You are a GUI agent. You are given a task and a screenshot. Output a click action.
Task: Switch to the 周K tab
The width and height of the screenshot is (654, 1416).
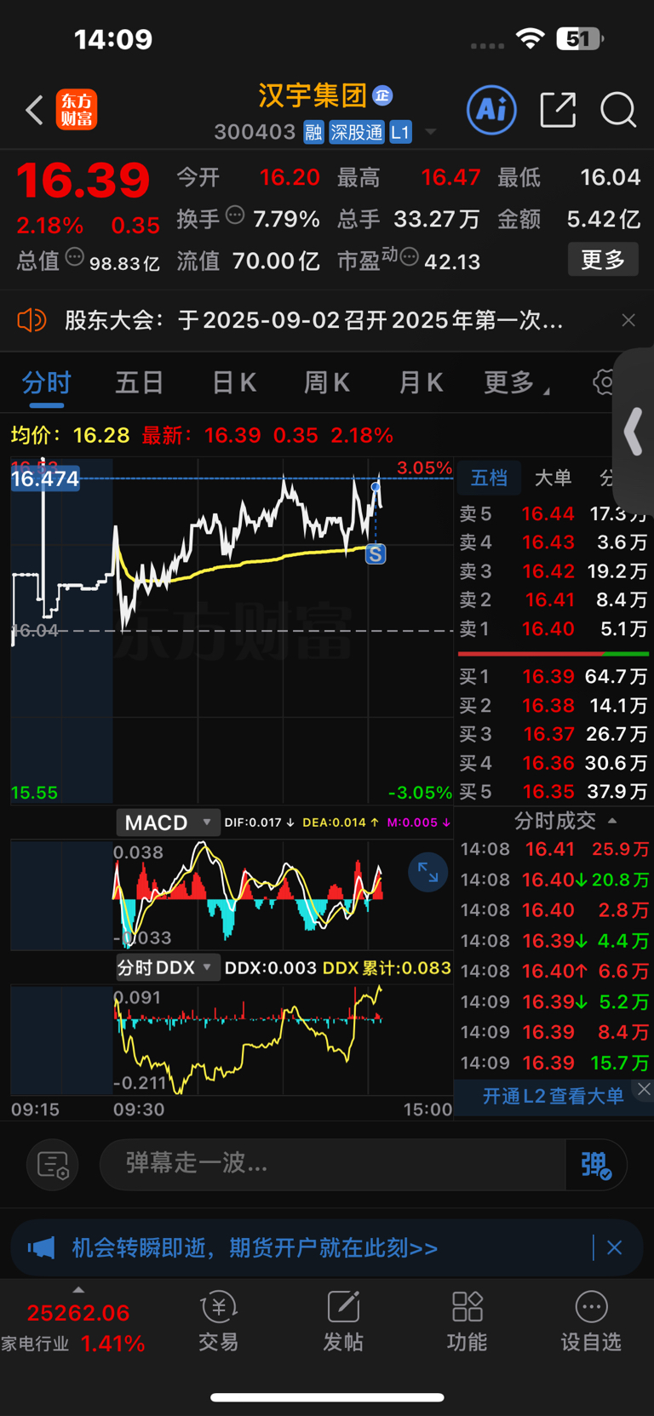[x=327, y=382]
